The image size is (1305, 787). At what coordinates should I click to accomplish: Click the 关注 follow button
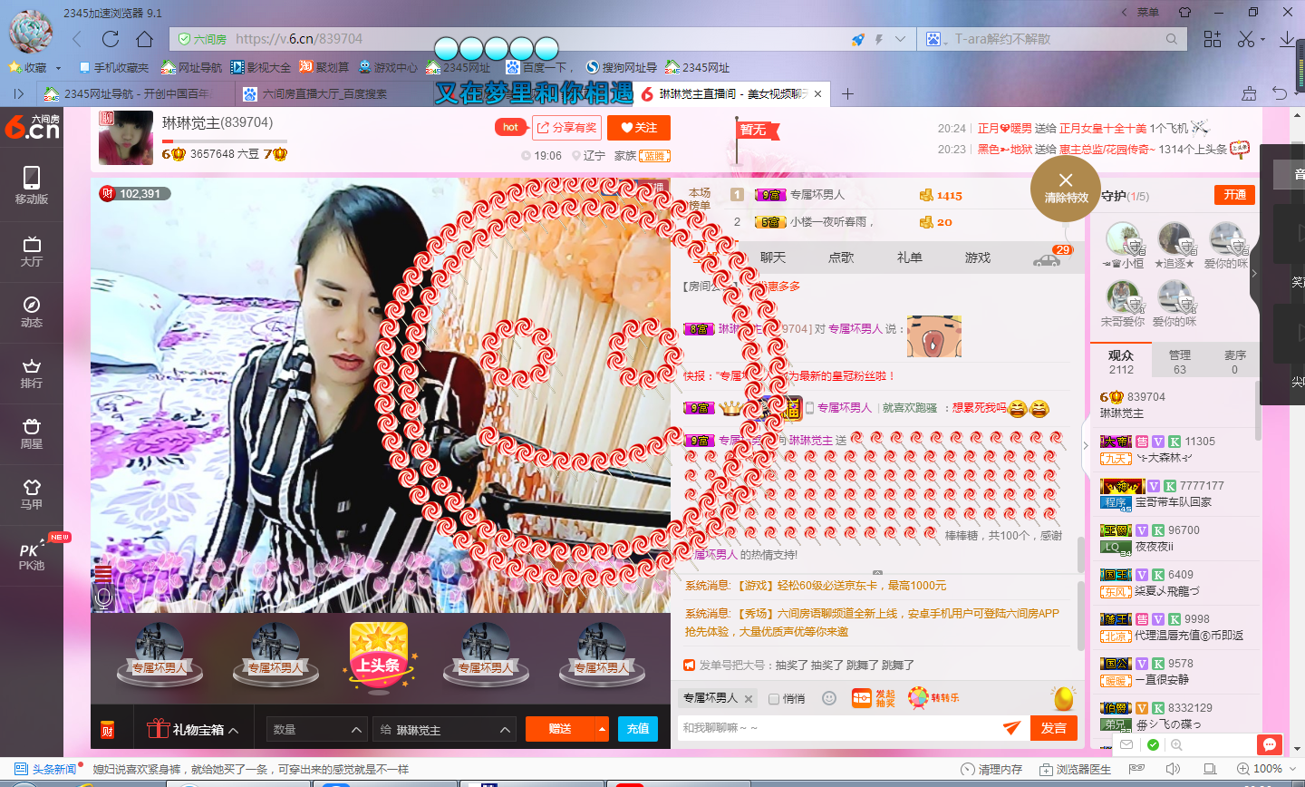(639, 128)
